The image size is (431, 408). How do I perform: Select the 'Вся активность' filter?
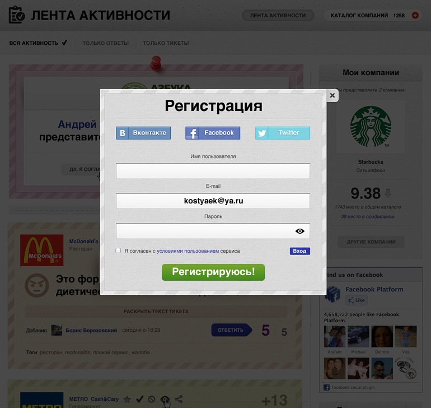pyautogui.click(x=38, y=43)
